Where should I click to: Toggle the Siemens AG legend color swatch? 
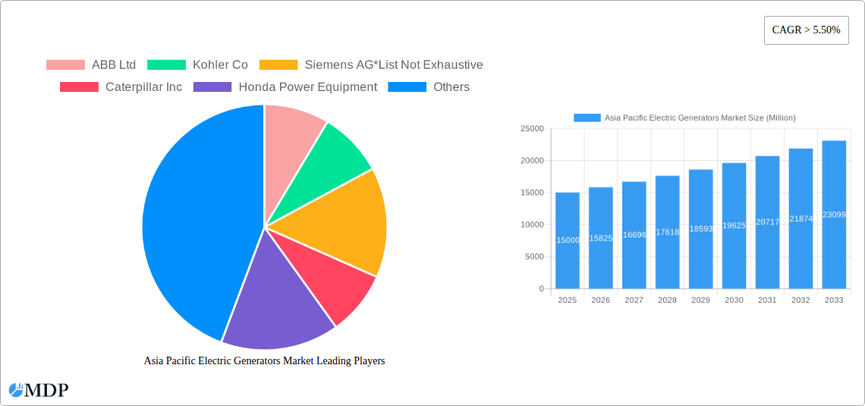click(x=278, y=65)
